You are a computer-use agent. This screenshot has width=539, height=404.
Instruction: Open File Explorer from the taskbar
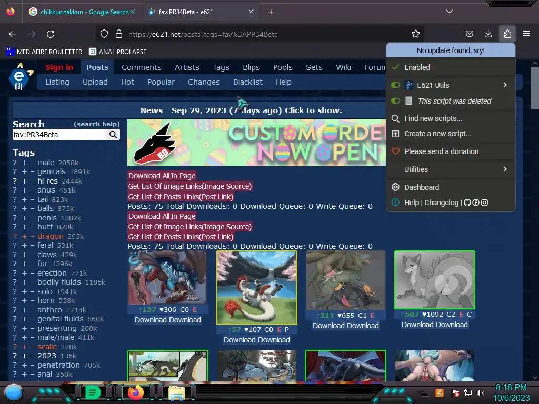pyautogui.click(x=177, y=393)
